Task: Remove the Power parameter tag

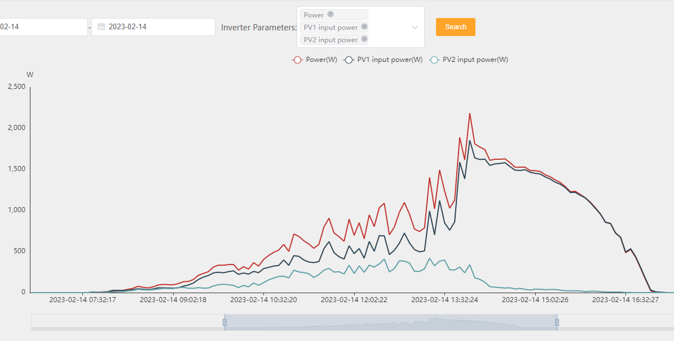Action: pos(330,14)
